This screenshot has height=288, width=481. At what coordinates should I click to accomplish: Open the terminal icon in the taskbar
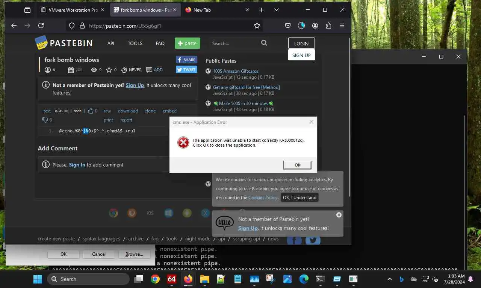320,279
